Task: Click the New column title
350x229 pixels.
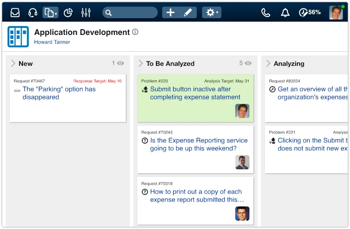Action: point(26,64)
